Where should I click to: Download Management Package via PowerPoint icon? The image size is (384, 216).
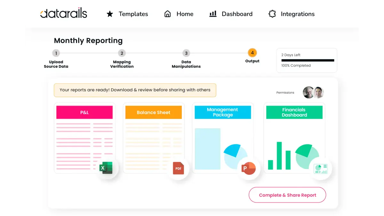coord(249,168)
